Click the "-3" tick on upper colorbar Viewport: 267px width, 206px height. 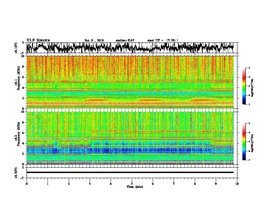pos(249,68)
